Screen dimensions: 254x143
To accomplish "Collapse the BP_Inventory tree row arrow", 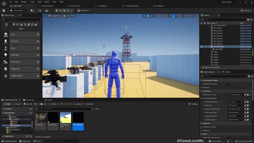I will click(210, 46).
